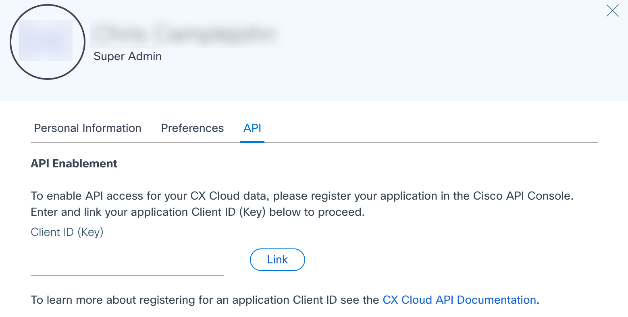Open the CX Cloud API Documentation link
The image size is (628, 317).
point(459,300)
